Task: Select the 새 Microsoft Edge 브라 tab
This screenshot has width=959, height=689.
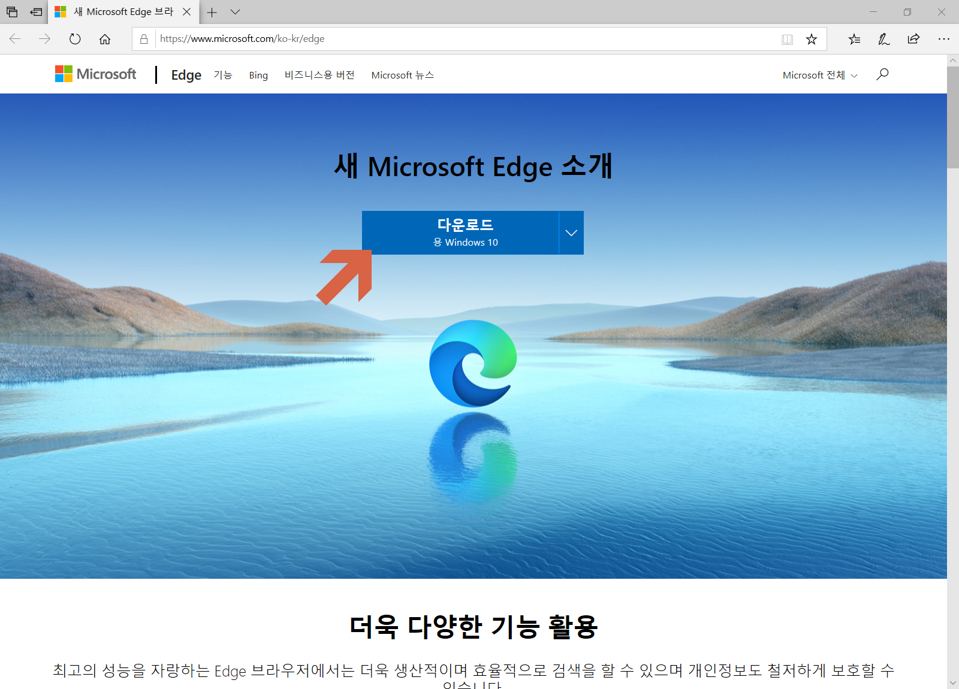Action: pos(123,12)
